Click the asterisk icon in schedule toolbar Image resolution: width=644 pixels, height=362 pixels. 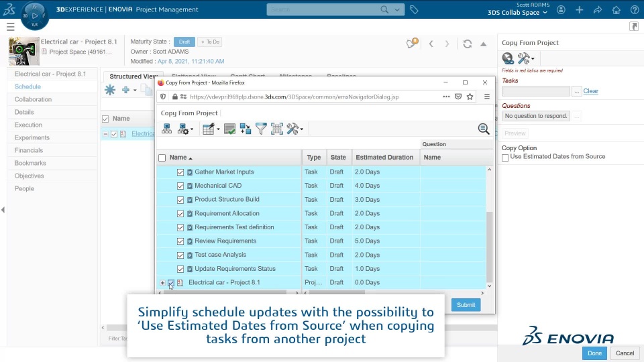(x=109, y=90)
